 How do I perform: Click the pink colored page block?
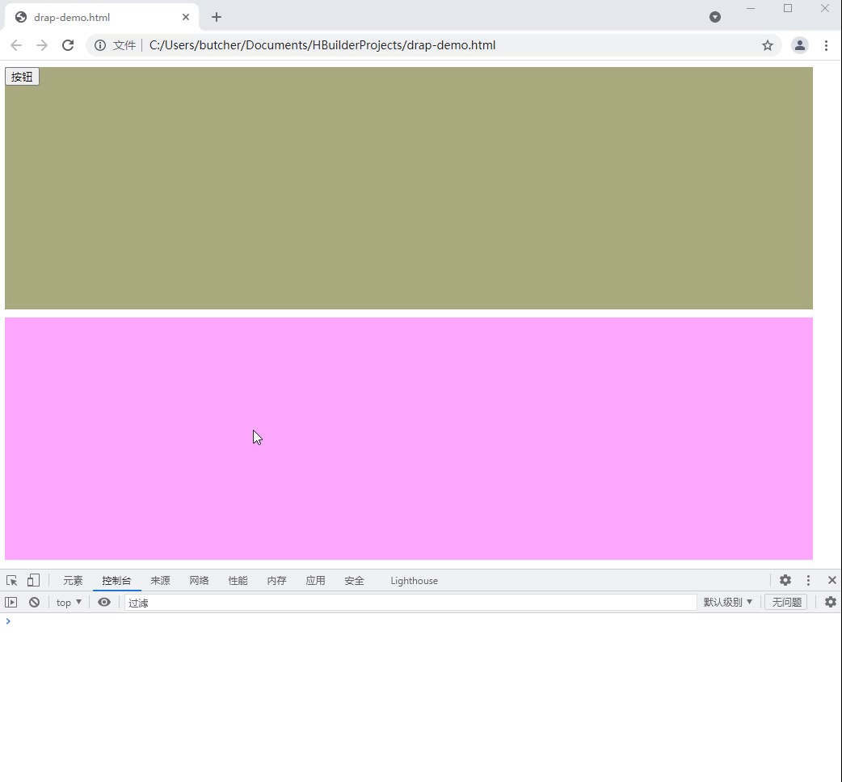409,439
